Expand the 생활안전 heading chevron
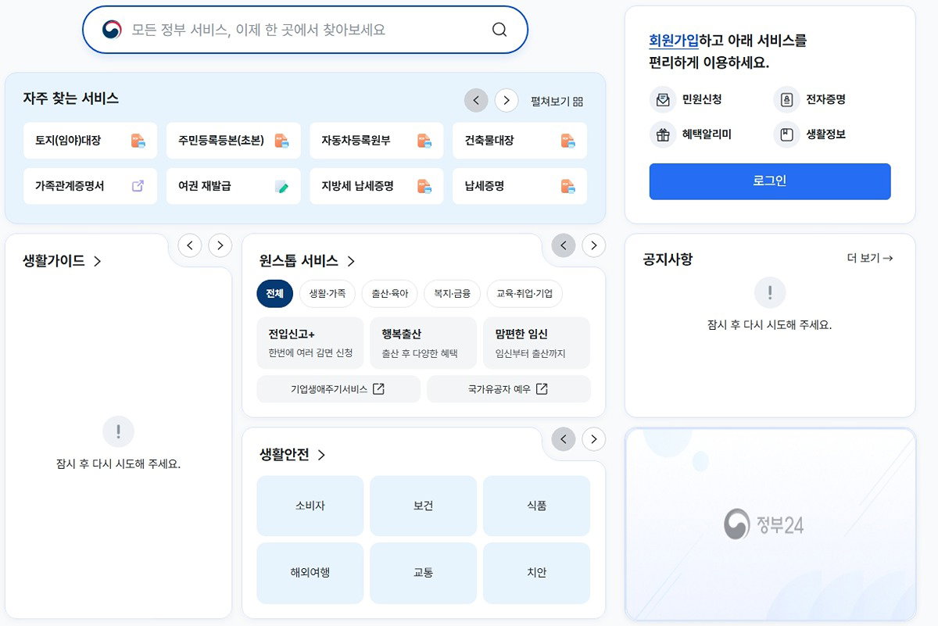Viewport: 938px width, 626px height. [321, 455]
